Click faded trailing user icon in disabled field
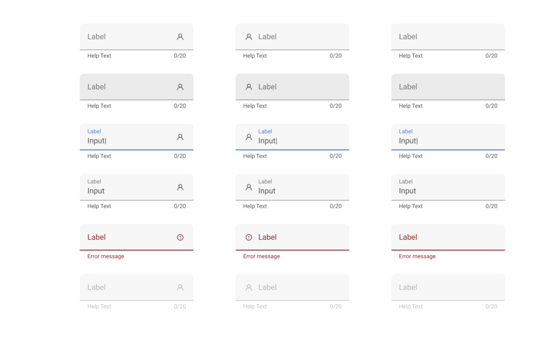 180,288
